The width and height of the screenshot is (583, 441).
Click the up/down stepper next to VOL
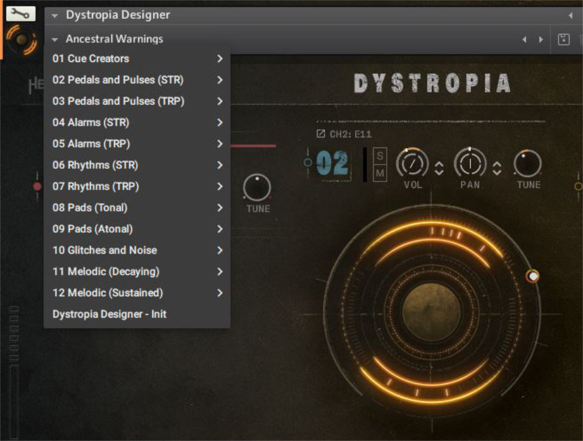[x=439, y=168]
